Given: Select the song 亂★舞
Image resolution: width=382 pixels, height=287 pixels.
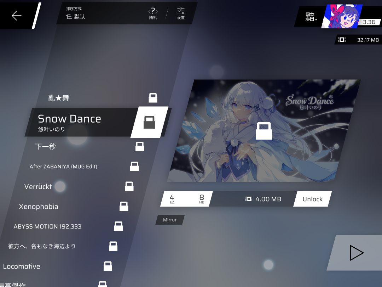Looking at the screenshot, I should pyautogui.click(x=58, y=98).
